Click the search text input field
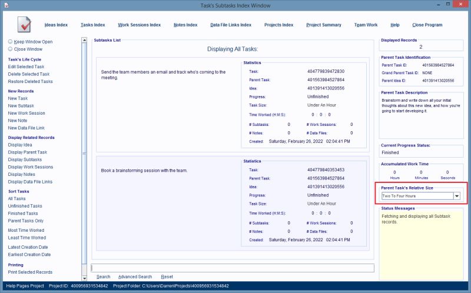Viewport: 471px width, 293px height. (x=233, y=268)
